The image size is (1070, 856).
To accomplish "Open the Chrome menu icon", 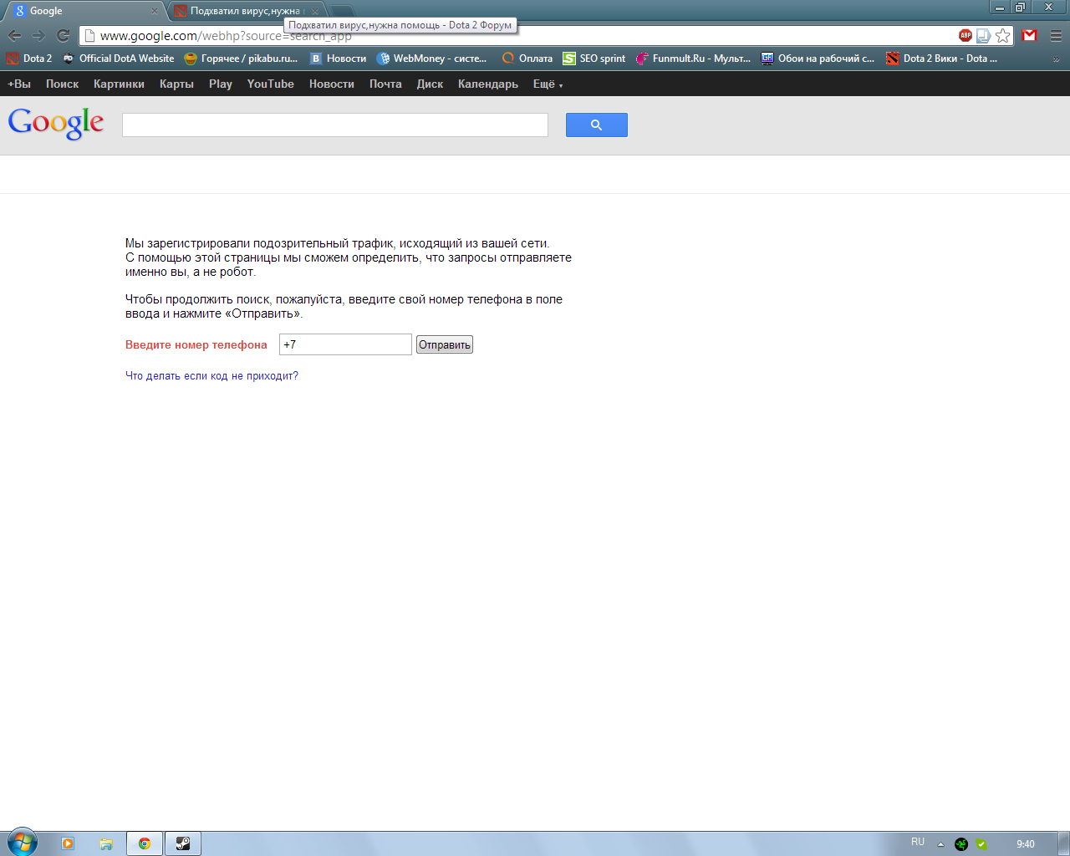I will click(1056, 35).
